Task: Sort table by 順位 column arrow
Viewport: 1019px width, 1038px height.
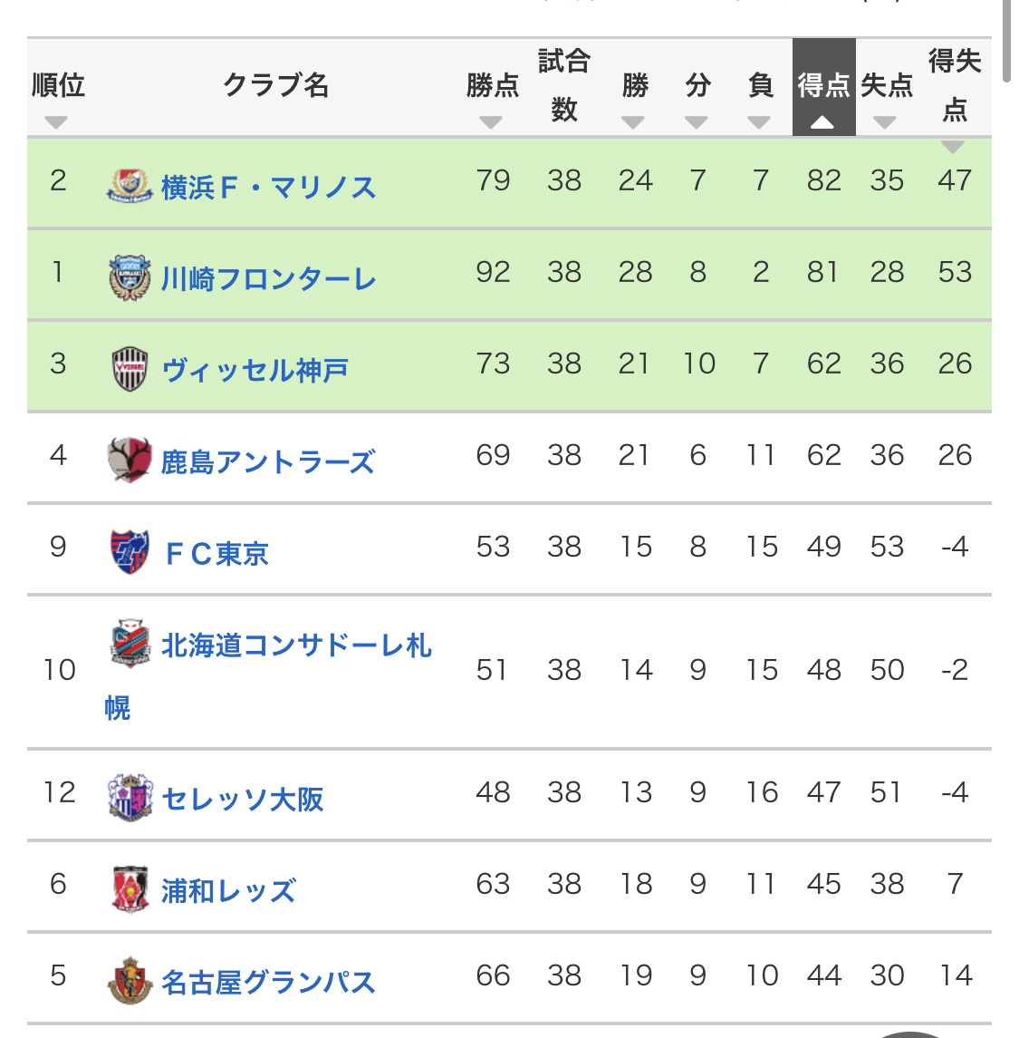Action: [56, 122]
